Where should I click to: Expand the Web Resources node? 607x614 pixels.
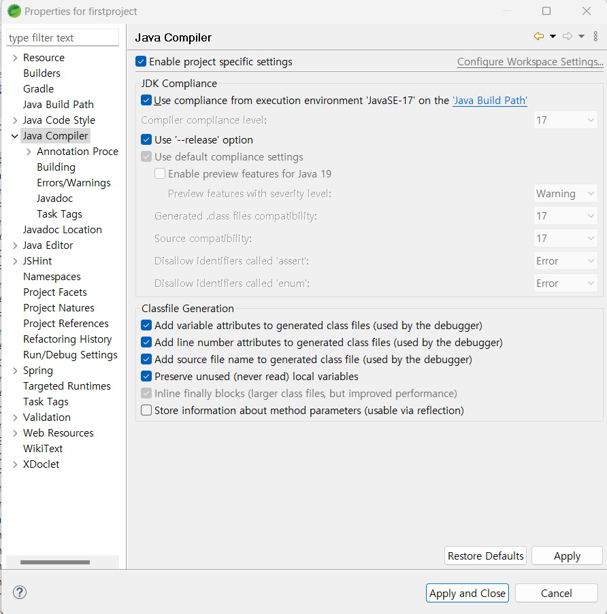(15, 433)
